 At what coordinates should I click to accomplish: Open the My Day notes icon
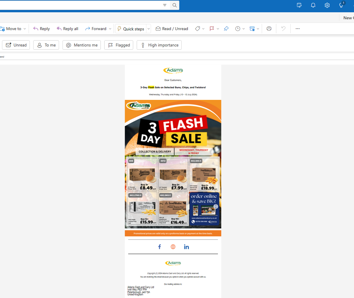299,5
